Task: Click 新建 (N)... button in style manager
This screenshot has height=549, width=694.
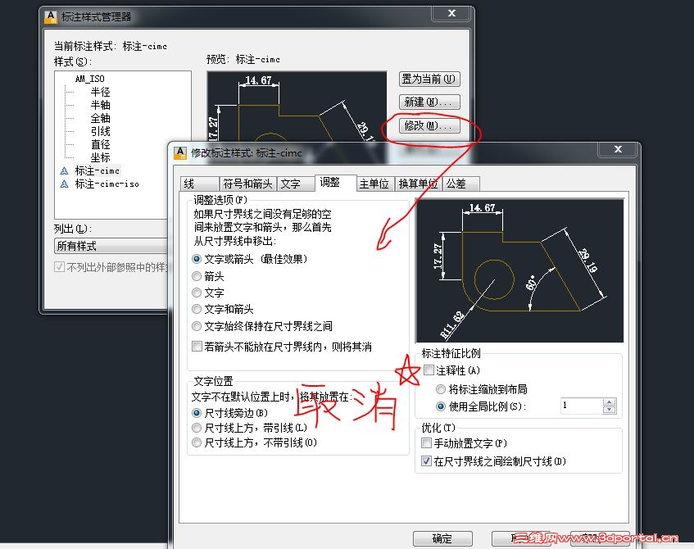Action: [429, 102]
